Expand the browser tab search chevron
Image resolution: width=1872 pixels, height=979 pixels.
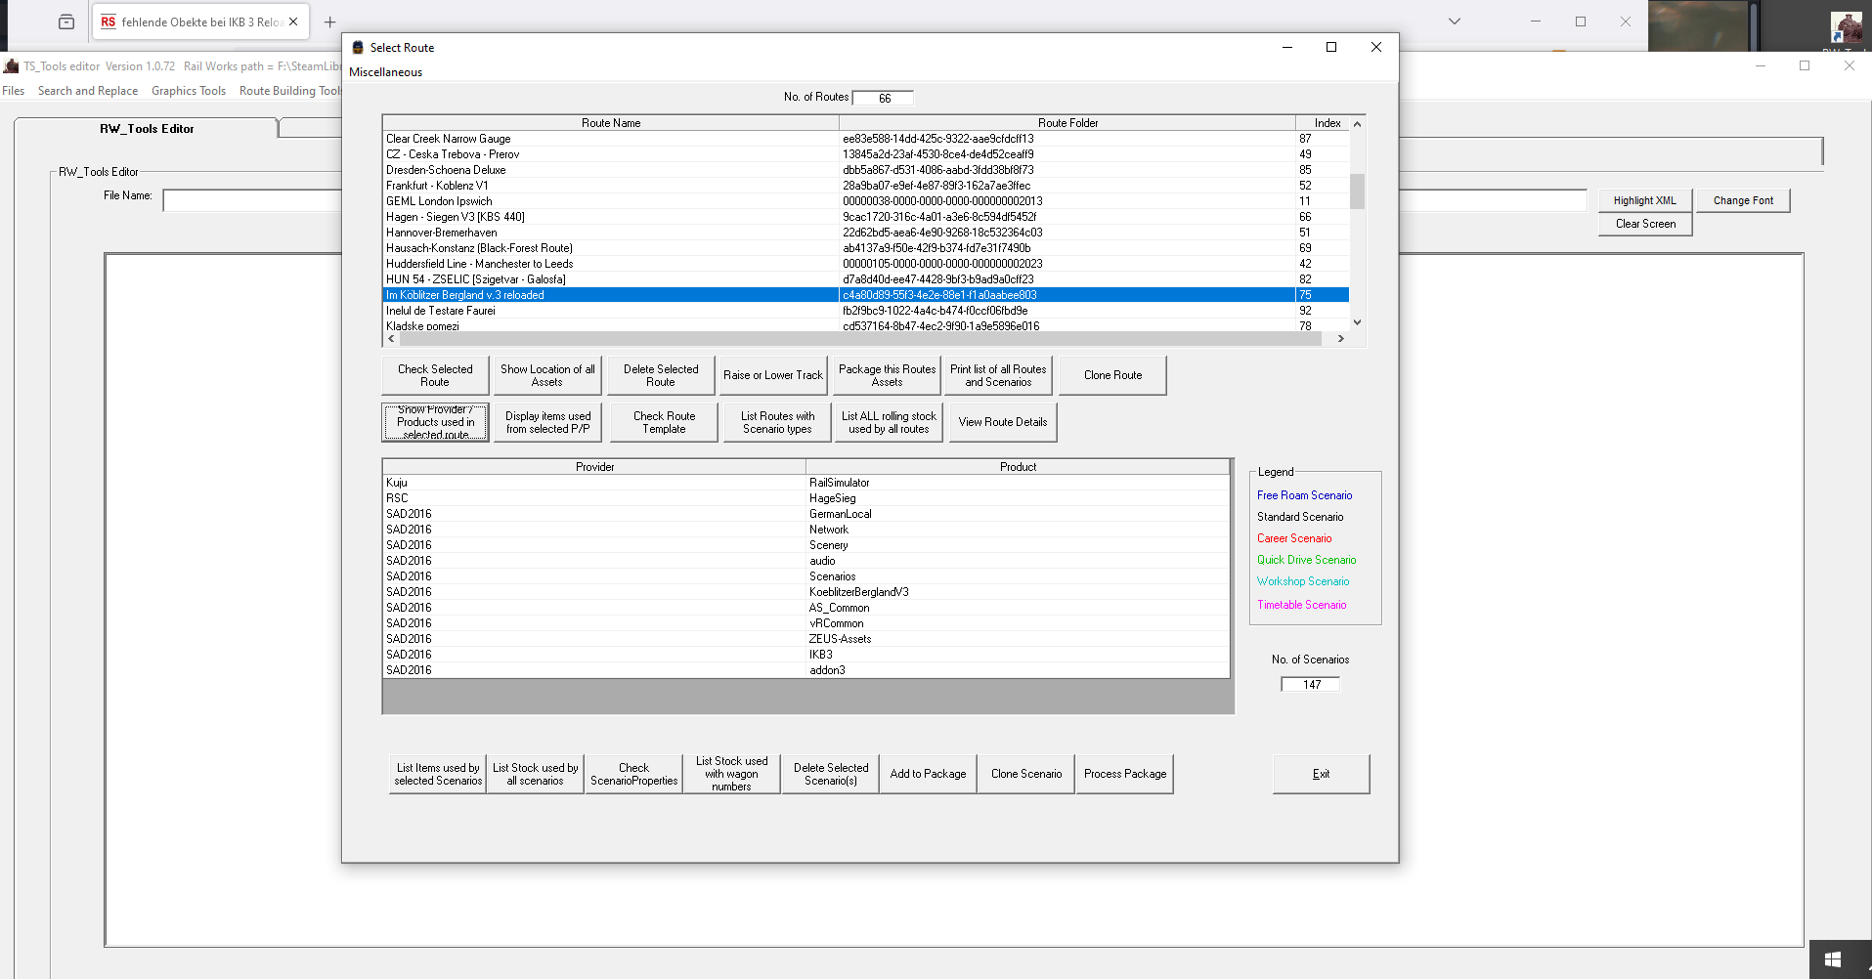1454,21
